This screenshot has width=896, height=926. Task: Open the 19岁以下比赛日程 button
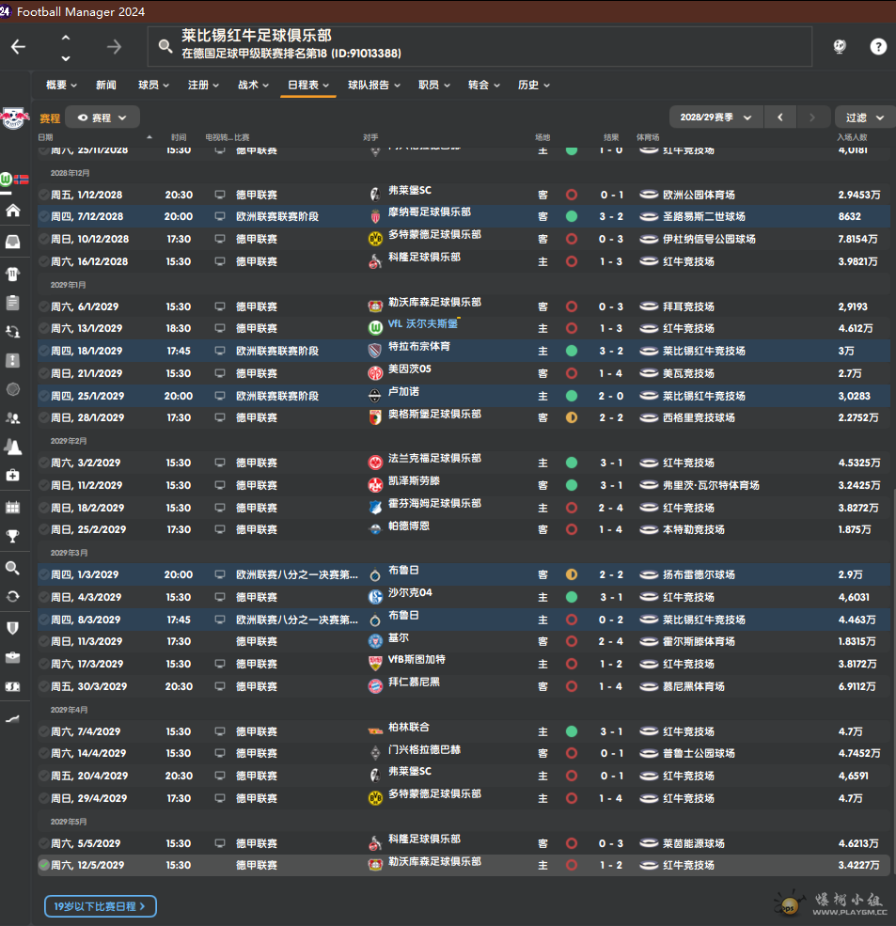pyautogui.click(x=101, y=906)
